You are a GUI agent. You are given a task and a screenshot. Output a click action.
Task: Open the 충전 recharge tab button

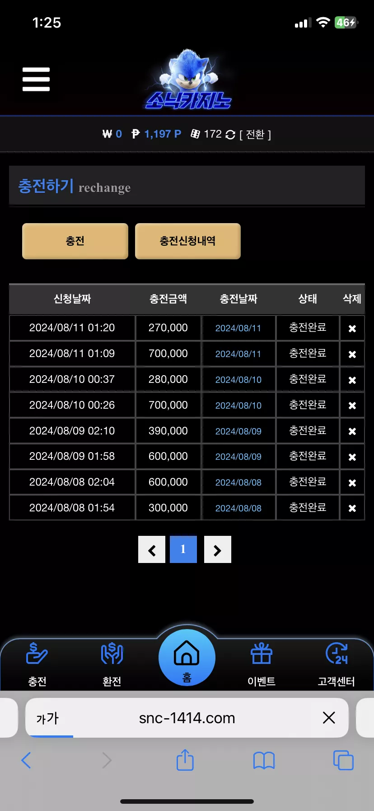(x=75, y=241)
